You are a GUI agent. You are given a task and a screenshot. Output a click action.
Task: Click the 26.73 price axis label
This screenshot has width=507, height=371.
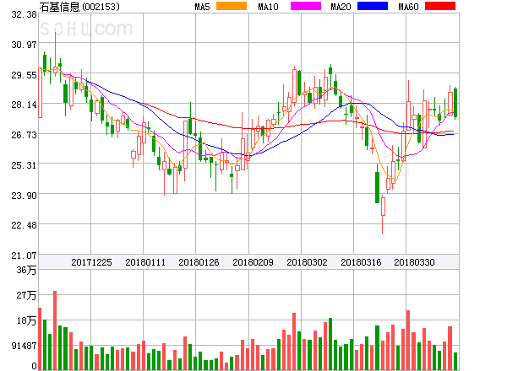point(24,135)
